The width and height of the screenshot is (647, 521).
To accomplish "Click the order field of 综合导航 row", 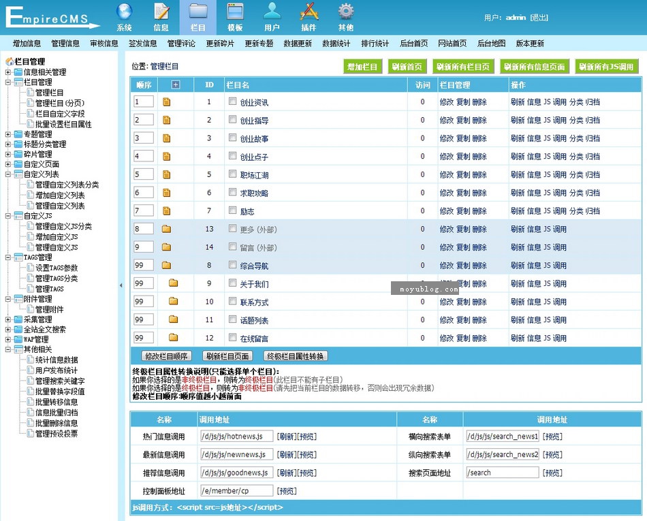I will pyautogui.click(x=144, y=265).
